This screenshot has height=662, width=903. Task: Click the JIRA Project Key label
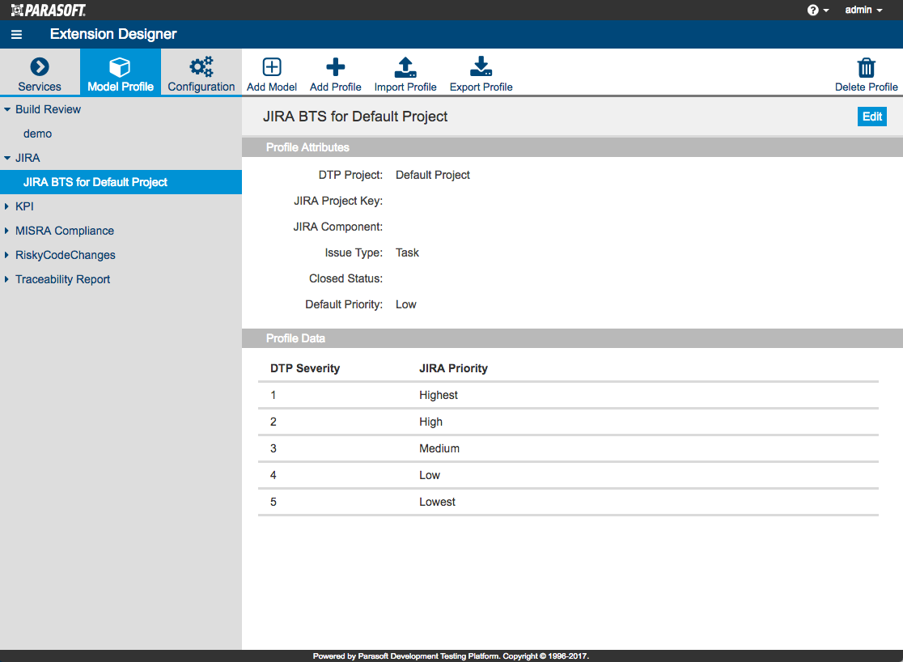(x=338, y=201)
